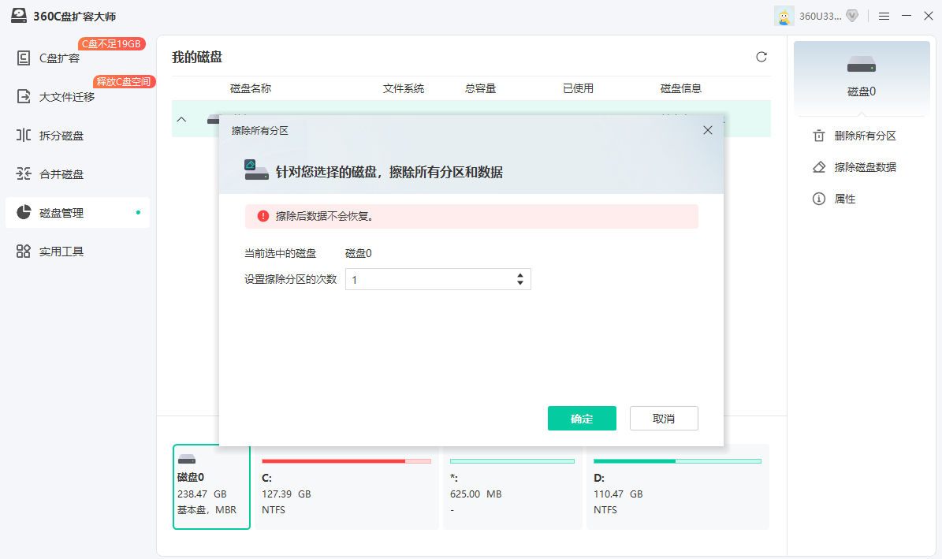Image resolution: width=942 pixels, height=559 pixels.
Task: Choose 擦除磁盘数据 in right panel
Action: pos(865,167)
